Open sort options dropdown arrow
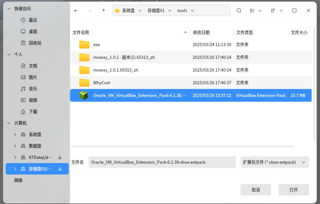The image size is (320, 204). point(281,11)
